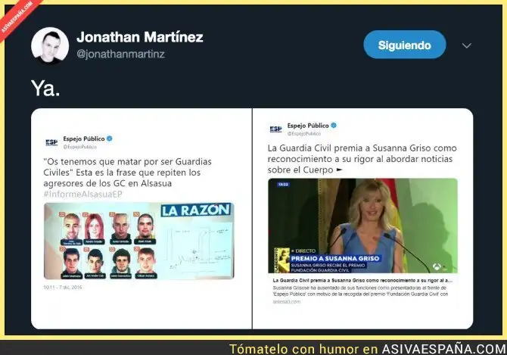Click the ASIVAESPAÑA.COM corner ribbon

[x=18, y=16]
